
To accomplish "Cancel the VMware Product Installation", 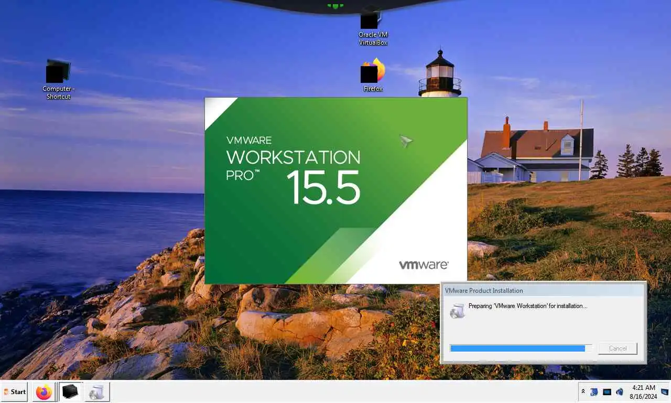I will coord(618,348).
